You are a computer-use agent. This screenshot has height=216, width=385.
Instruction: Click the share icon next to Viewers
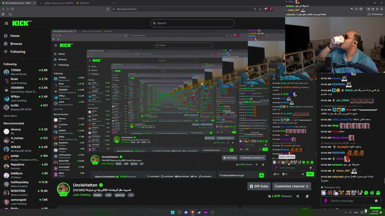297,196
